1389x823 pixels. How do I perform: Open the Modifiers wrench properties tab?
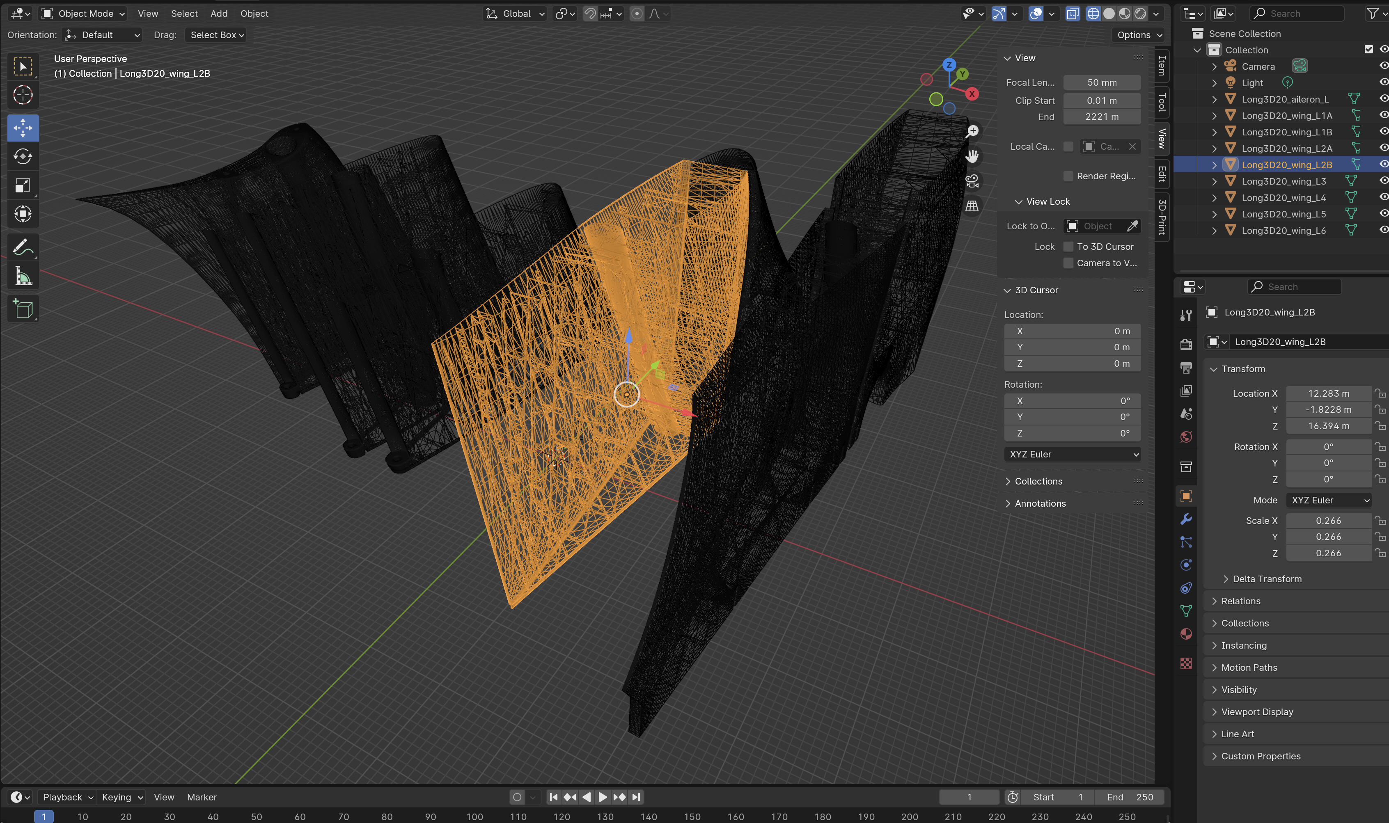[x=1186, y=519]
